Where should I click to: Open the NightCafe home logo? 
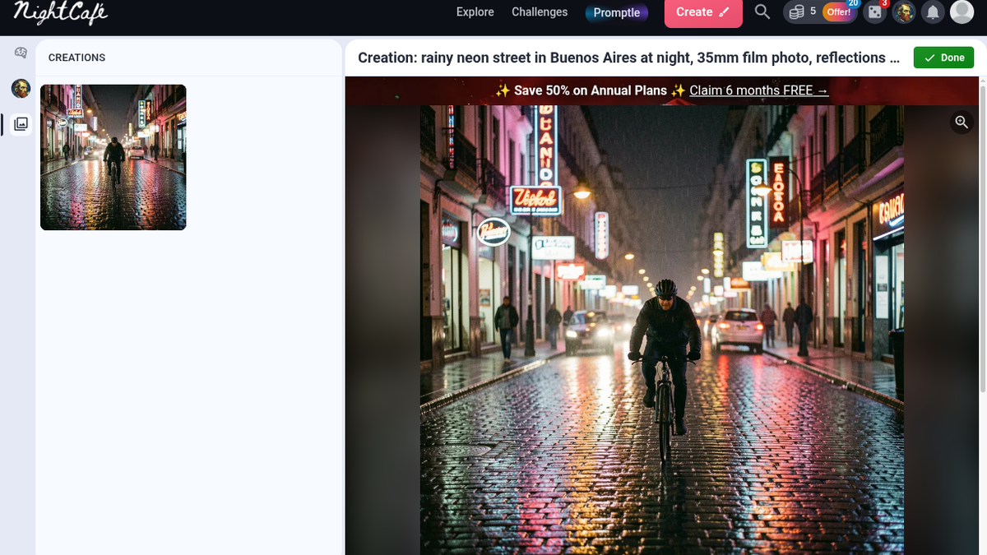60,12
